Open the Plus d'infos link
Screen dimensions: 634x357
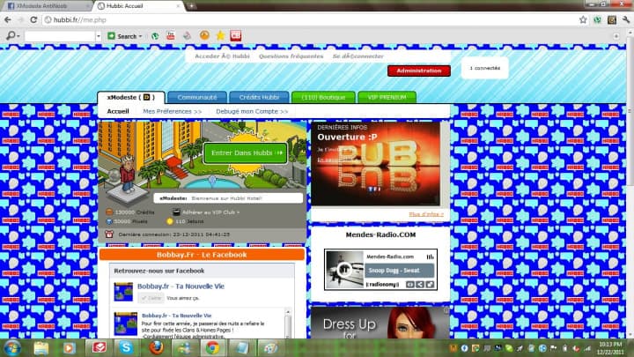click(x=426, y=214)
